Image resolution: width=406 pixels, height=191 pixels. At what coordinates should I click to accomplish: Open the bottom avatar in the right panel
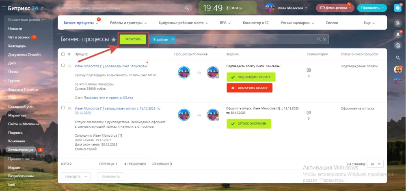click(x=398, y=80)
